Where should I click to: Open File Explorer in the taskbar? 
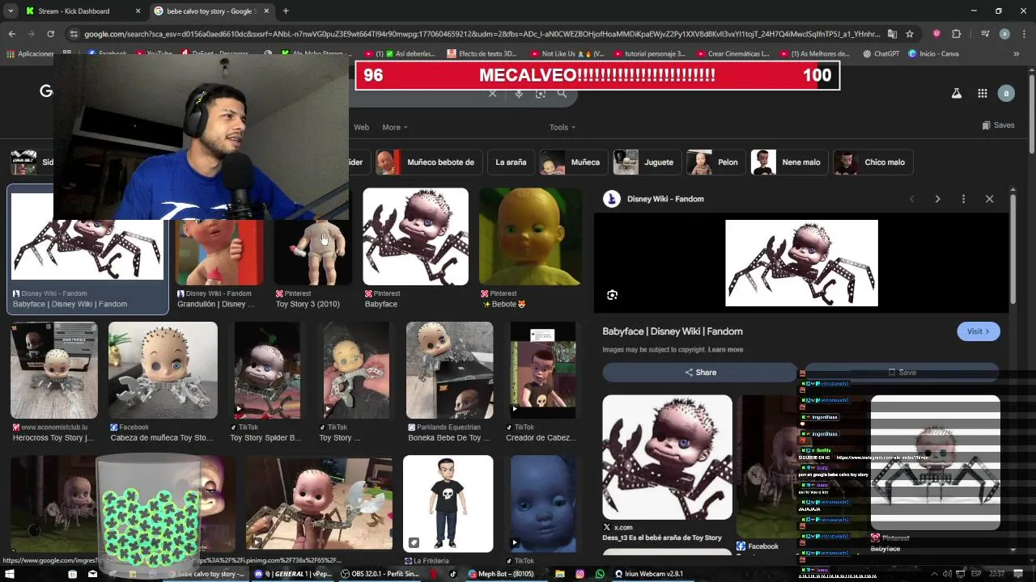point(559,574)
